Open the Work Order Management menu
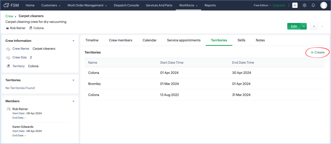 coord(87,5)
